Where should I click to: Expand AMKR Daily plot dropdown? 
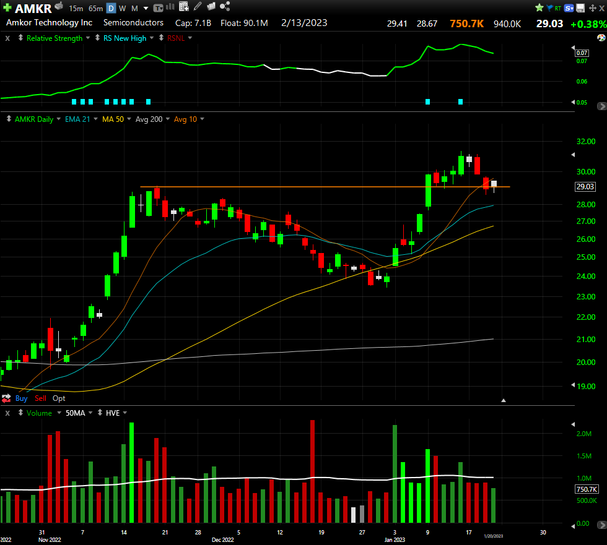tap(58, 119)
